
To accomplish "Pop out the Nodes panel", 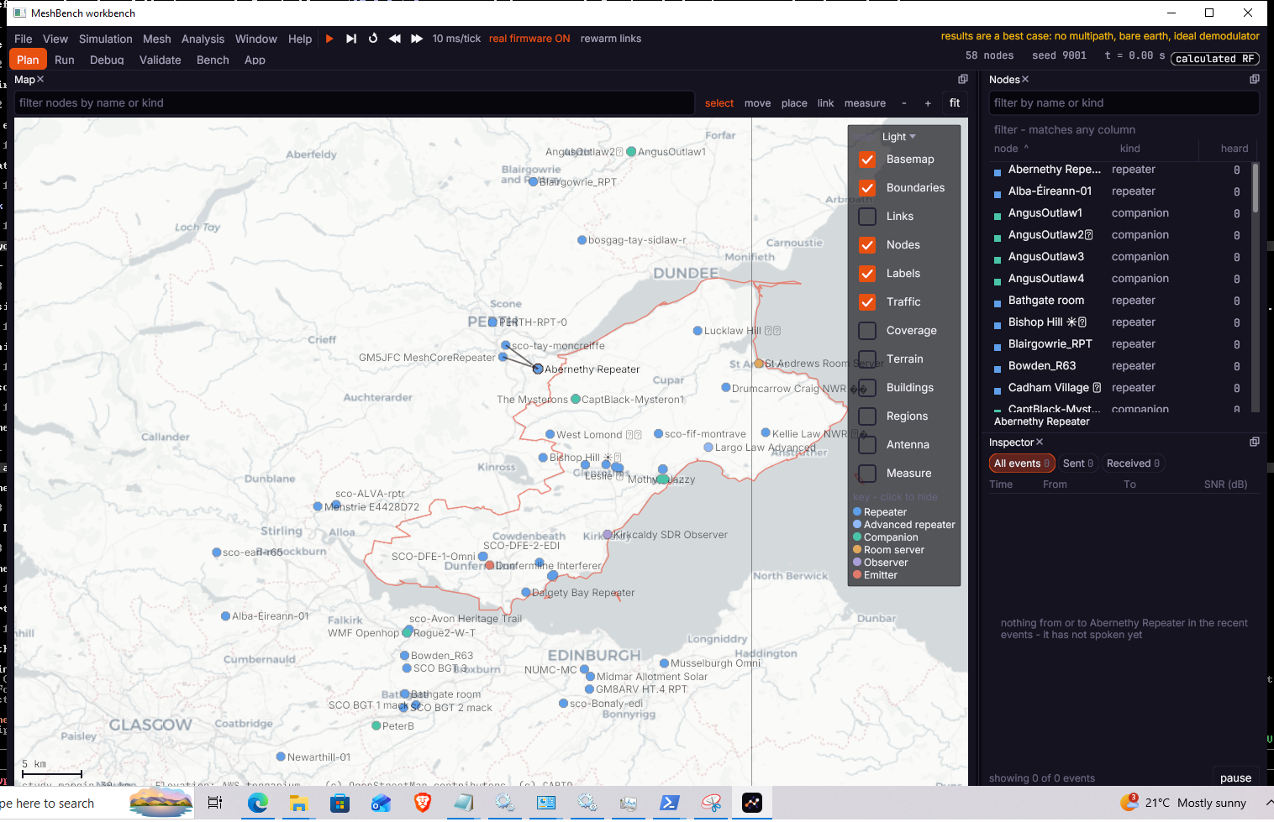I will pos(1255,79).
